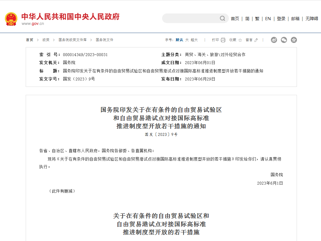Click the pencil icon next to 留言
This screenshot has width=321, height=241.
coord(256,40)
